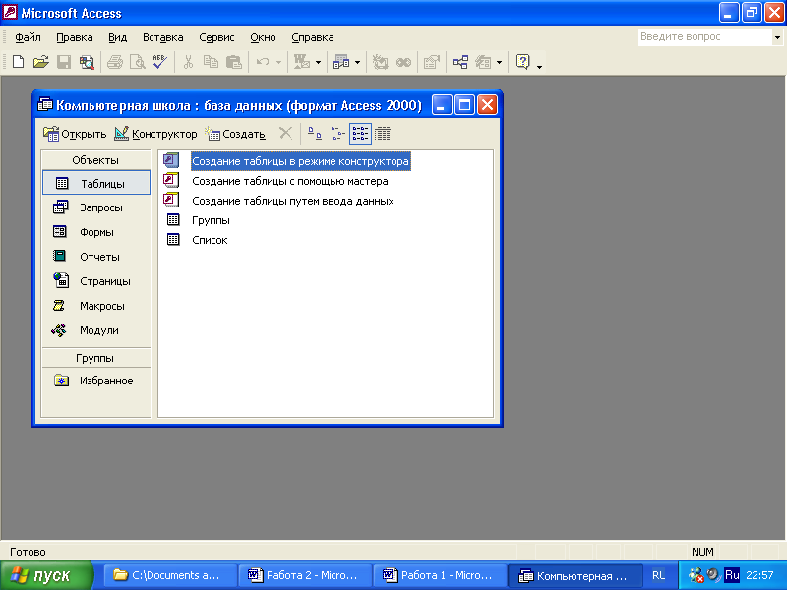Open the question box dropdown arrow

tap(777, 37)
